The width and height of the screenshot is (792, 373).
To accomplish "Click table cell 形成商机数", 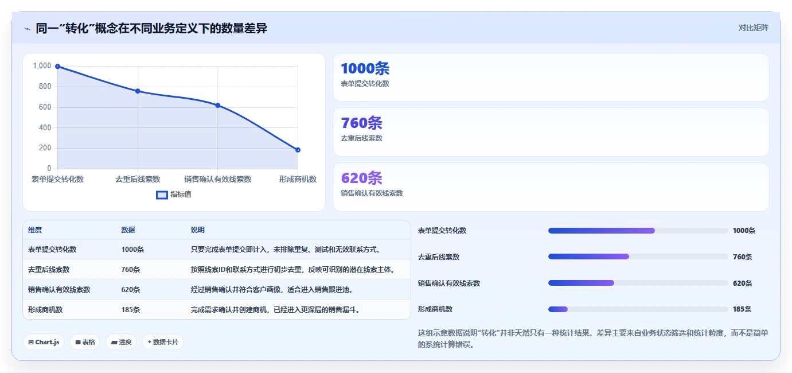I will pos(45,310).
